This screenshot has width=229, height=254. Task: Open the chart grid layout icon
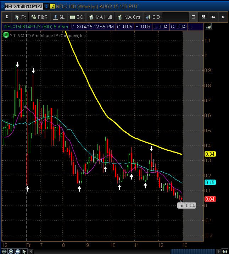pos(203,17)
